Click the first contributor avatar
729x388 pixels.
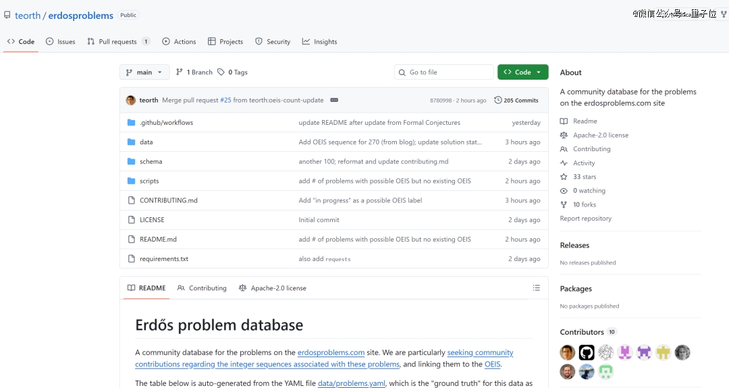[568, 352]
